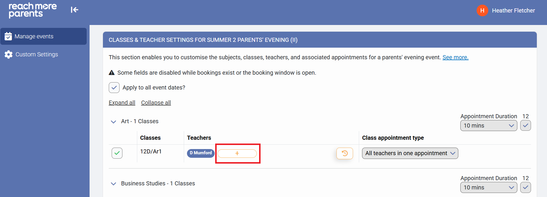547x197 pixels.
Task: Collapse the sidebar with the arrow icon
Action: 74,10
